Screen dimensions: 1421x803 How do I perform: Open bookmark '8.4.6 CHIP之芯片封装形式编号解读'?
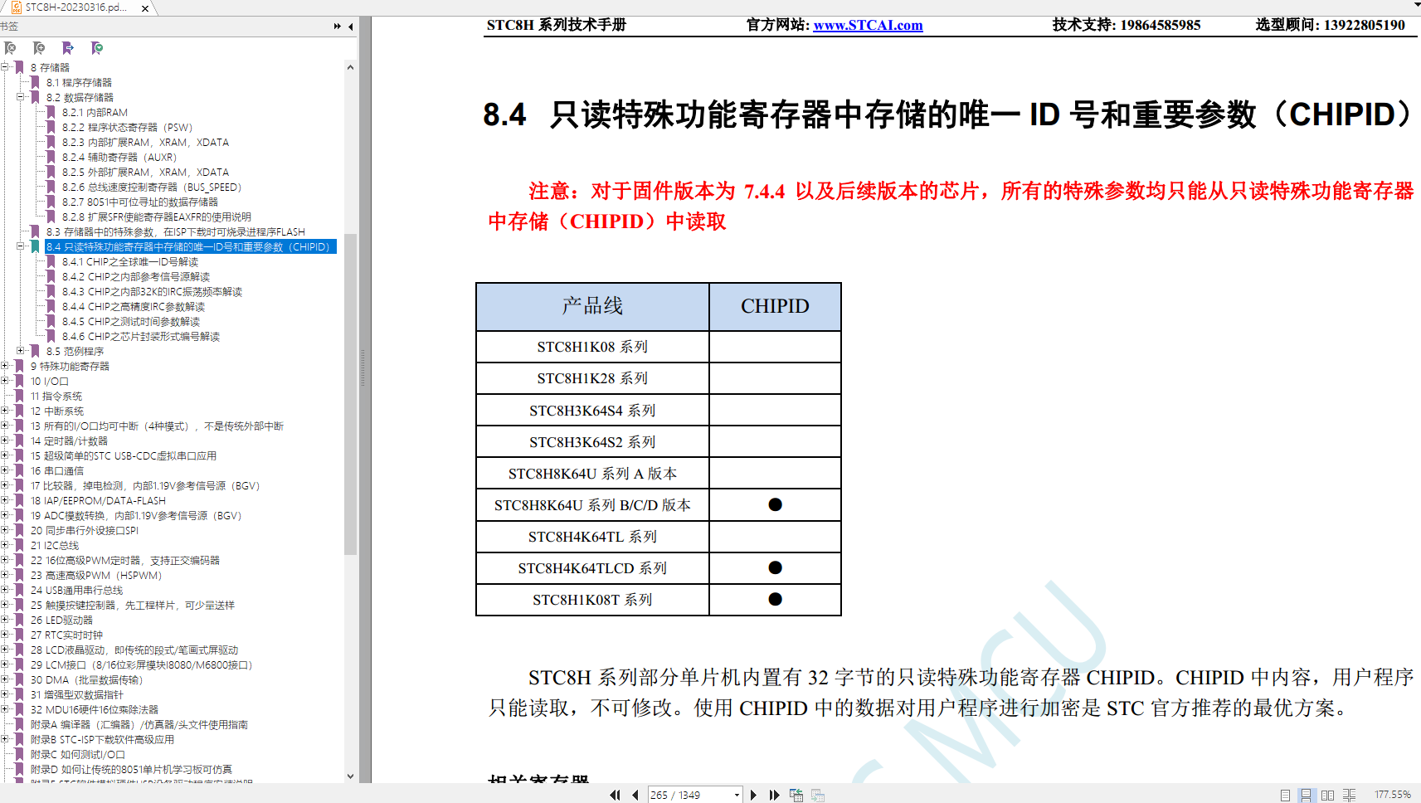point(141,336)
